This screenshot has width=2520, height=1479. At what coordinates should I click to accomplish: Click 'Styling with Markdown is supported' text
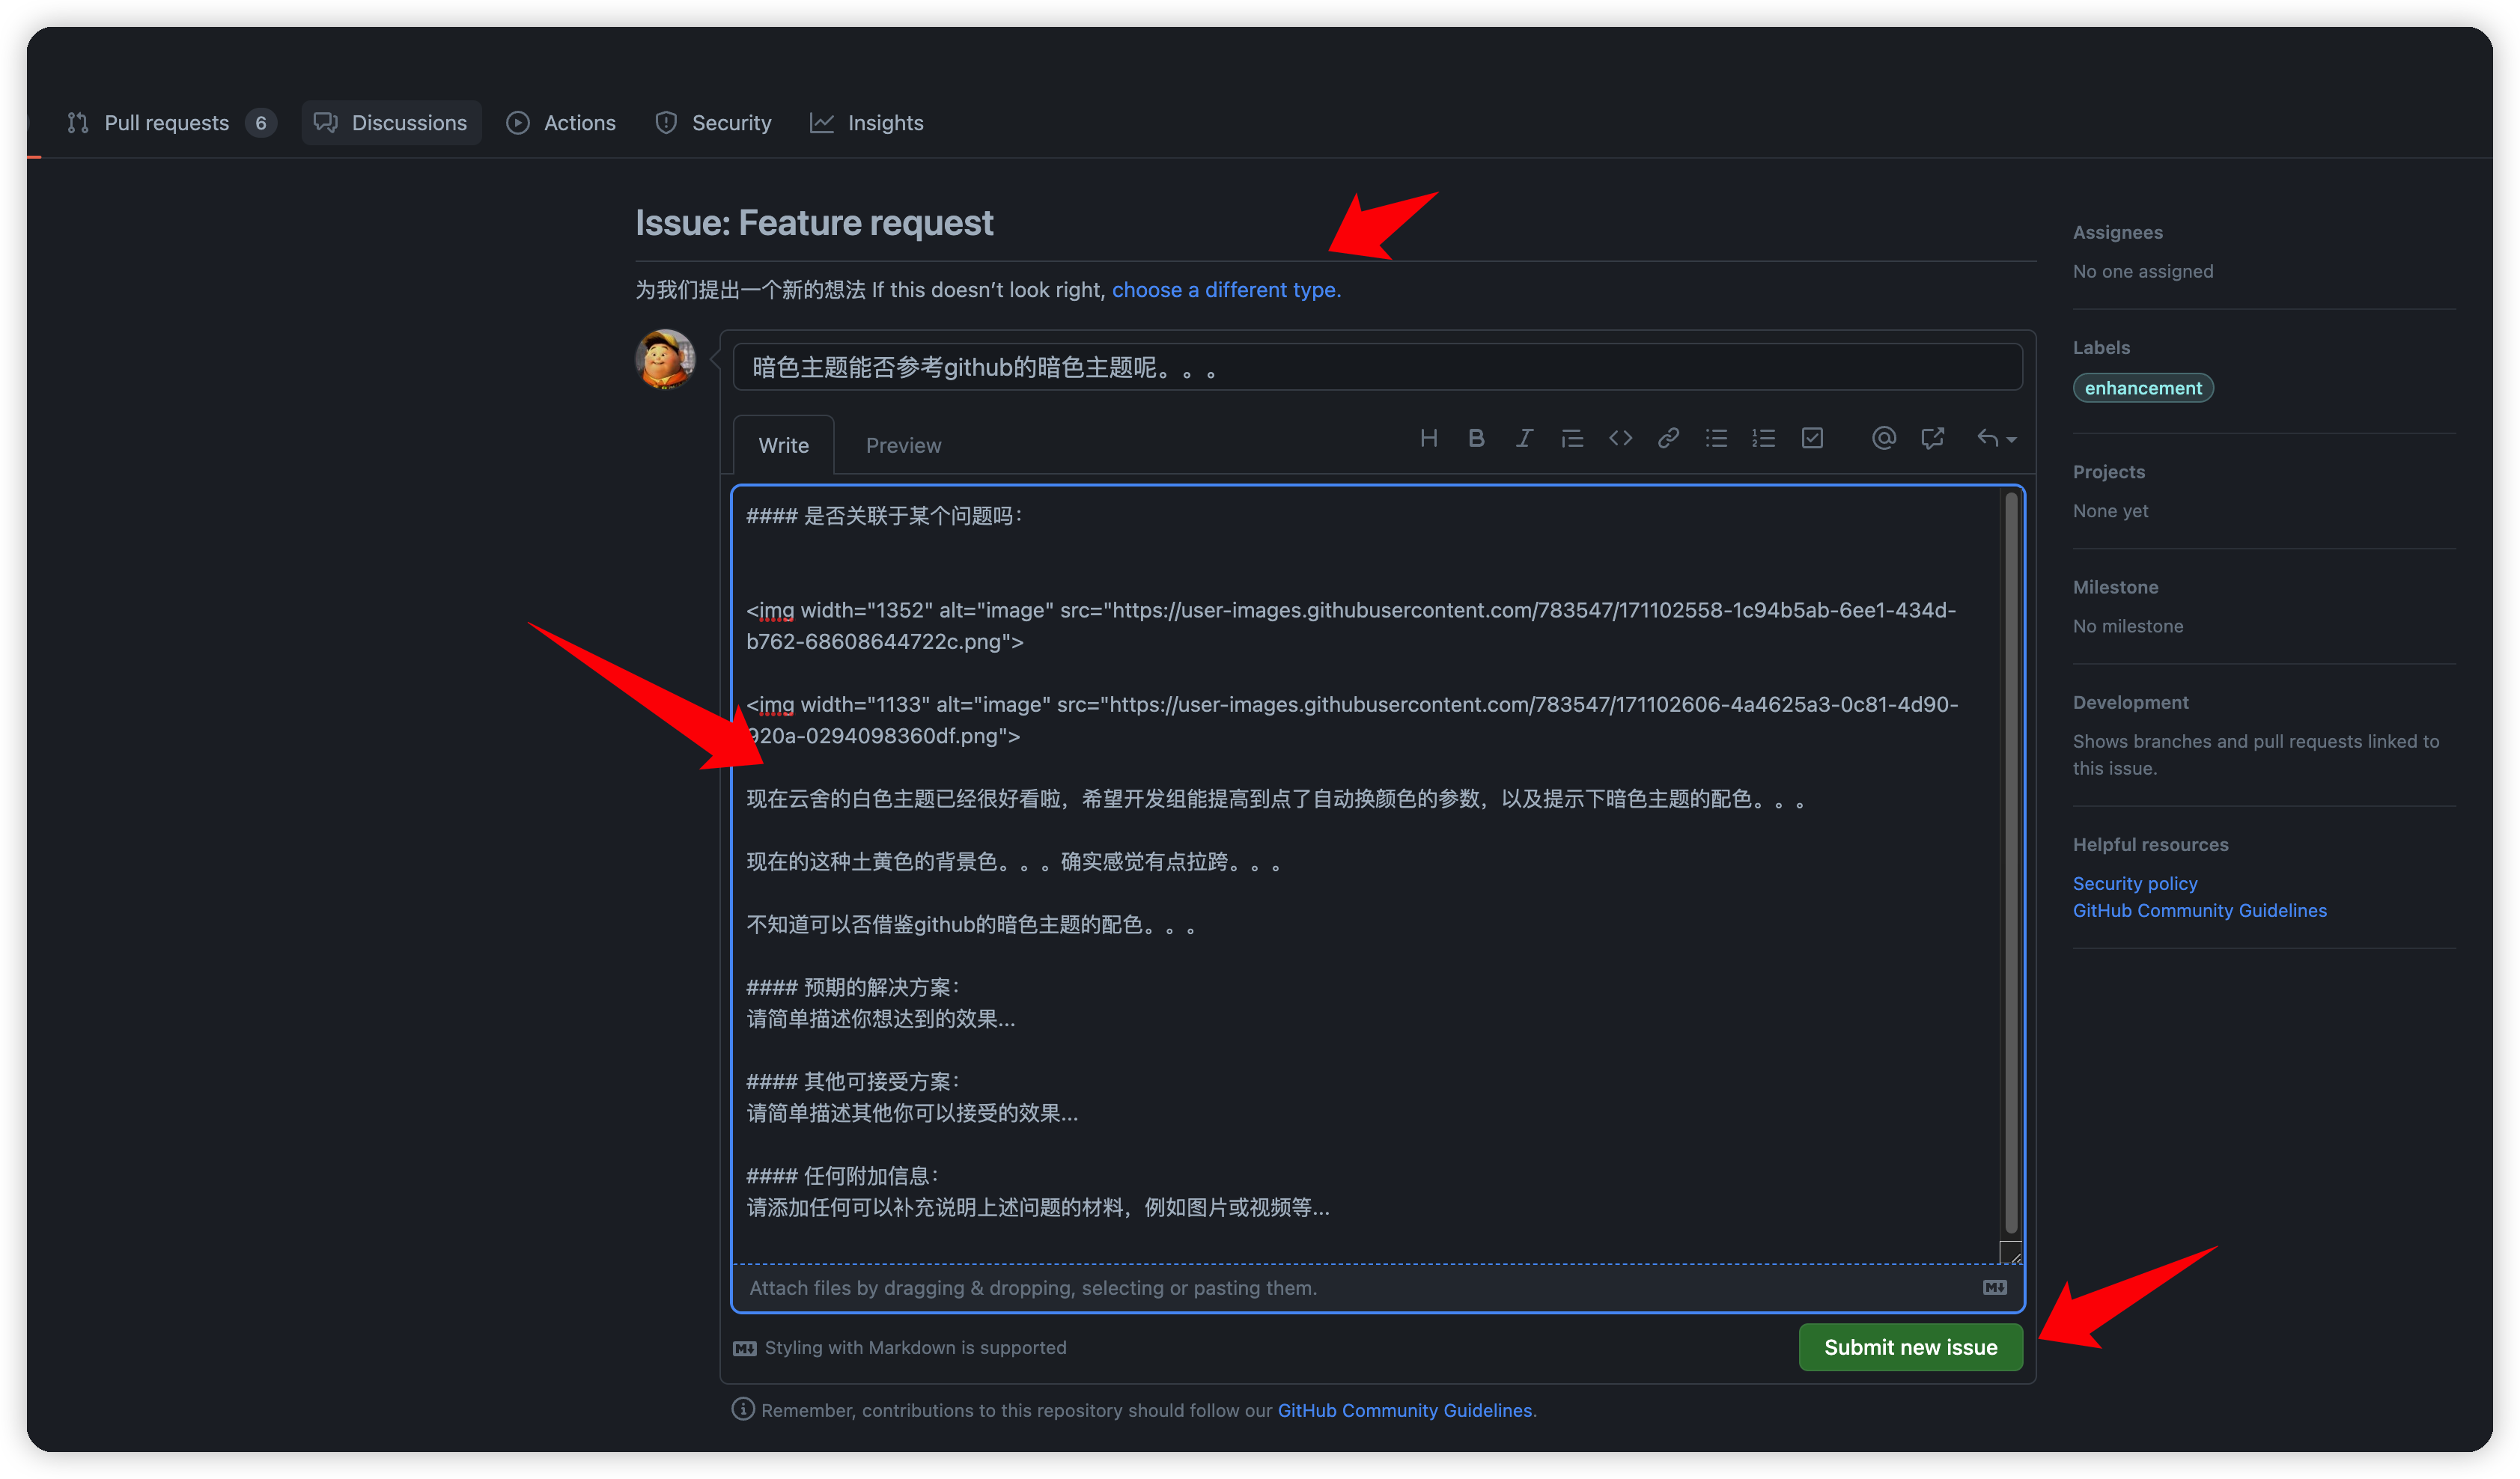tap(915, 1348)
